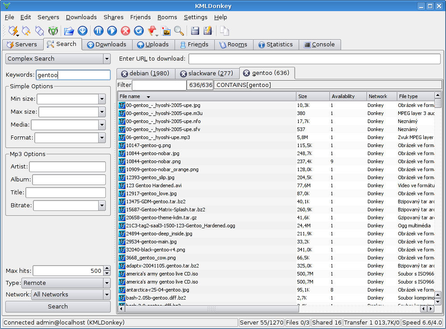Click the blue retry circular arrow icon
Screen dimensions: 446x329
138,31
